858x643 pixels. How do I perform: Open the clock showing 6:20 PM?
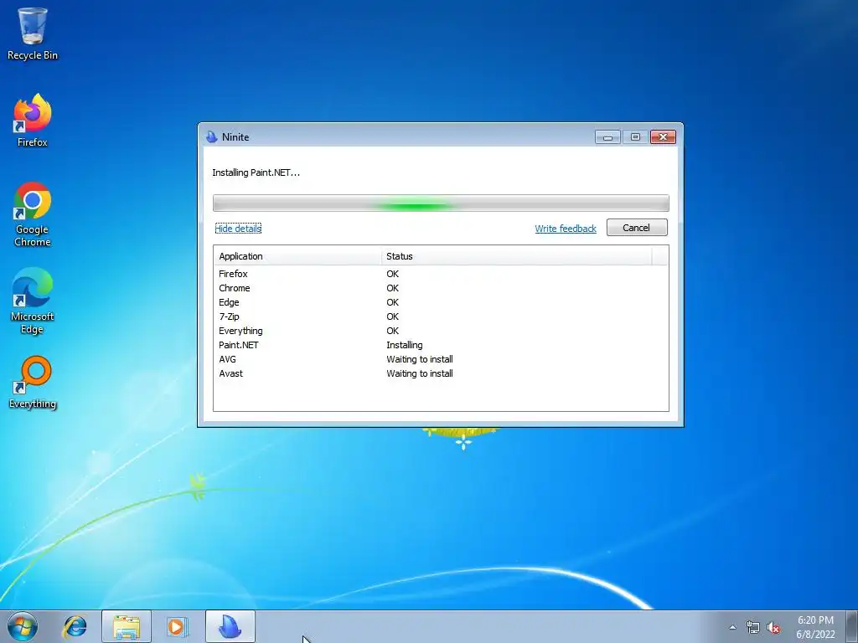pyautogui.click(x=815, y=627)
